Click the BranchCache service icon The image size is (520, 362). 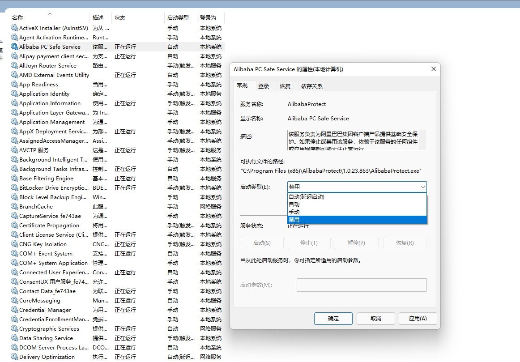point(13,206)
